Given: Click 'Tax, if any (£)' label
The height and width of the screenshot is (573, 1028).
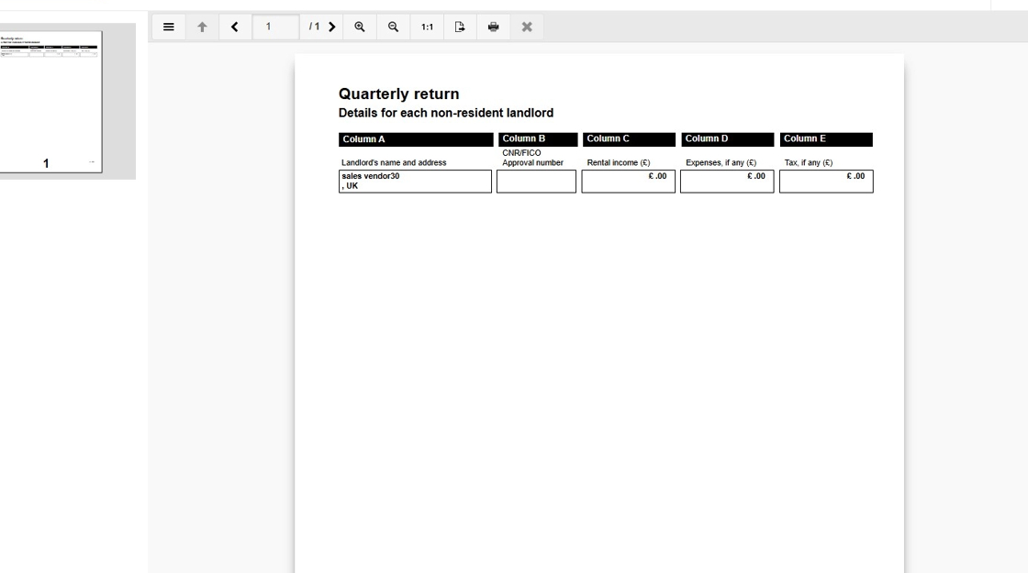Looking at the screenshot, I should point(809,162).
